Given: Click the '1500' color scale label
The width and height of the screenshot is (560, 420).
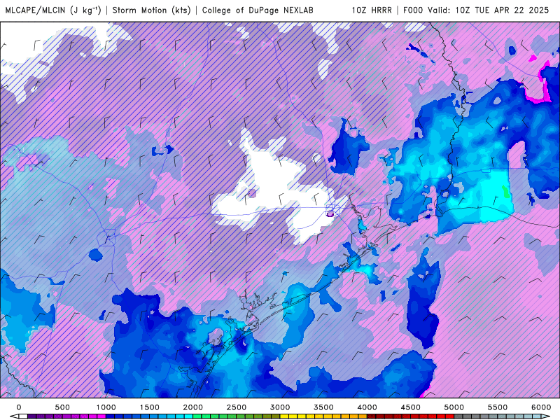Looking at the screenshot, I should [x=149, y=407].
